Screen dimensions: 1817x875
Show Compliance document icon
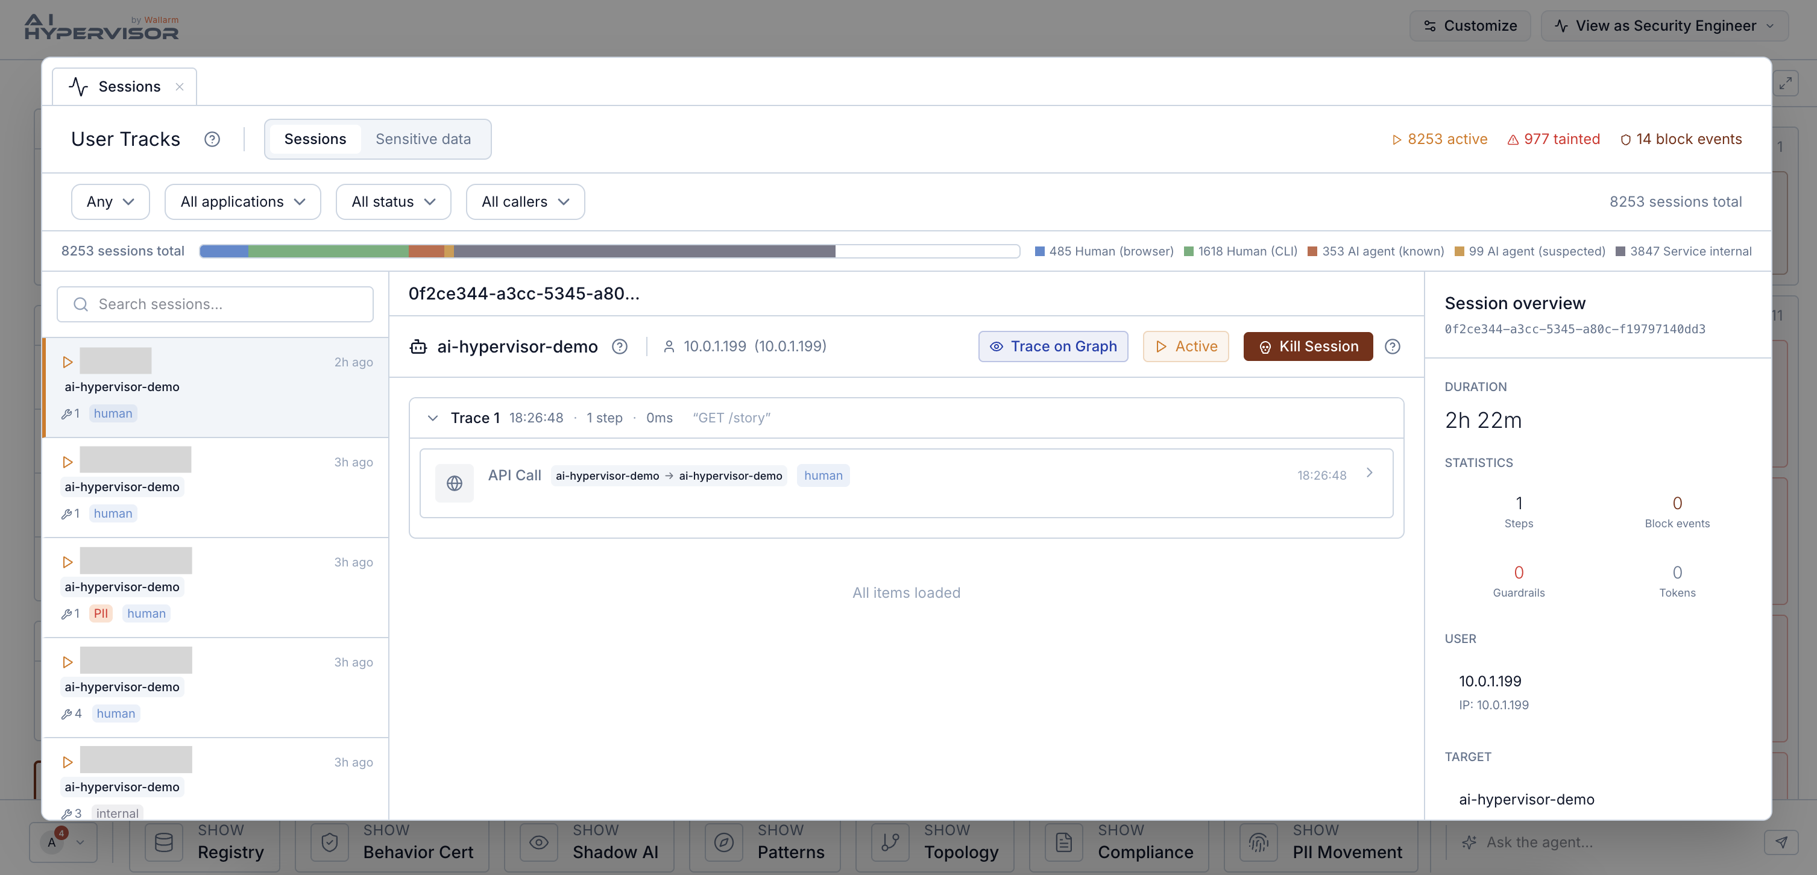(x=1063, y=842)
